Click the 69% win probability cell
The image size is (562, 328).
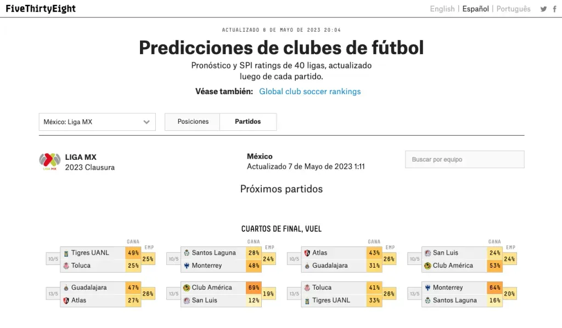click(x=254, y=287)
